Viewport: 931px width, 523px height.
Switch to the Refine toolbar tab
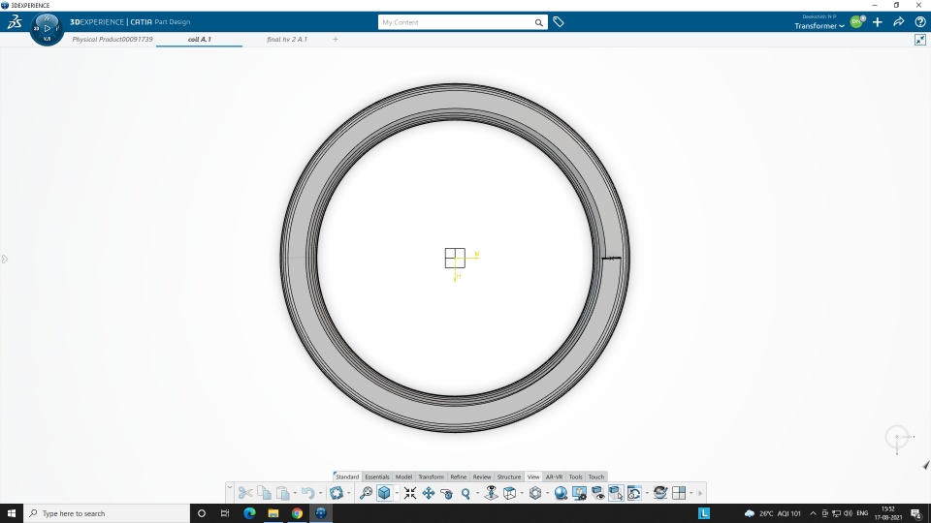[459, 477]
